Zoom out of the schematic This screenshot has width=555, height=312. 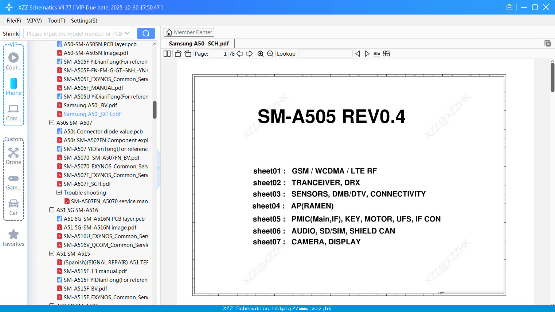tap(270, 54)
